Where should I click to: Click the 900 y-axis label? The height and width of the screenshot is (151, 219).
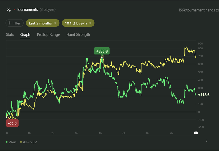point(201,43)
